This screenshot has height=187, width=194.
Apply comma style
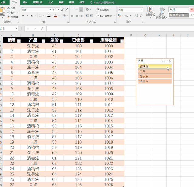(x=131, y=16)
